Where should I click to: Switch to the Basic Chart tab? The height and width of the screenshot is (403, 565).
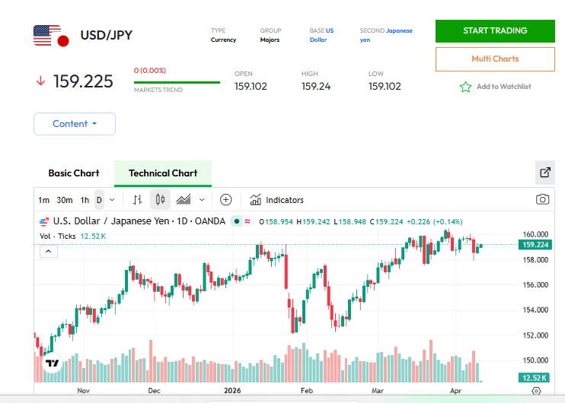74,173
